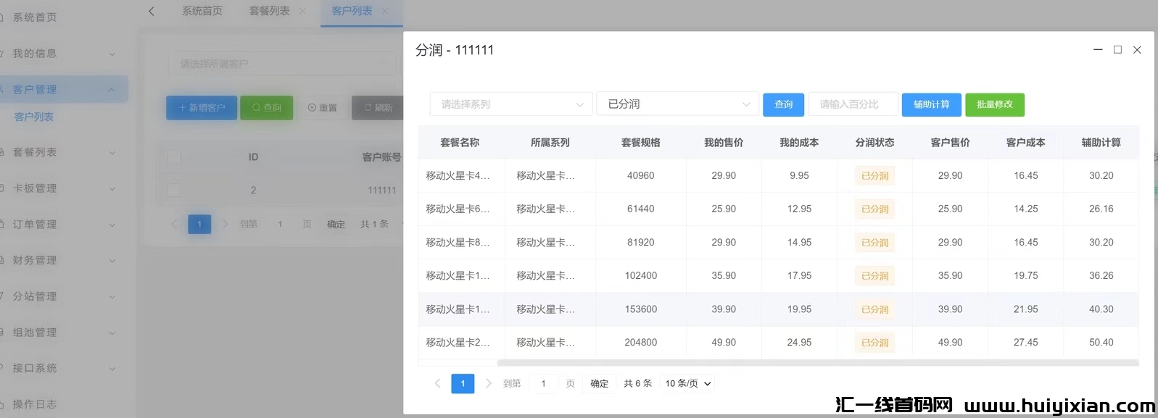Close the 分润 dialog
Viewport: 1158px width, 418px height.
[x=1137, y=49]
